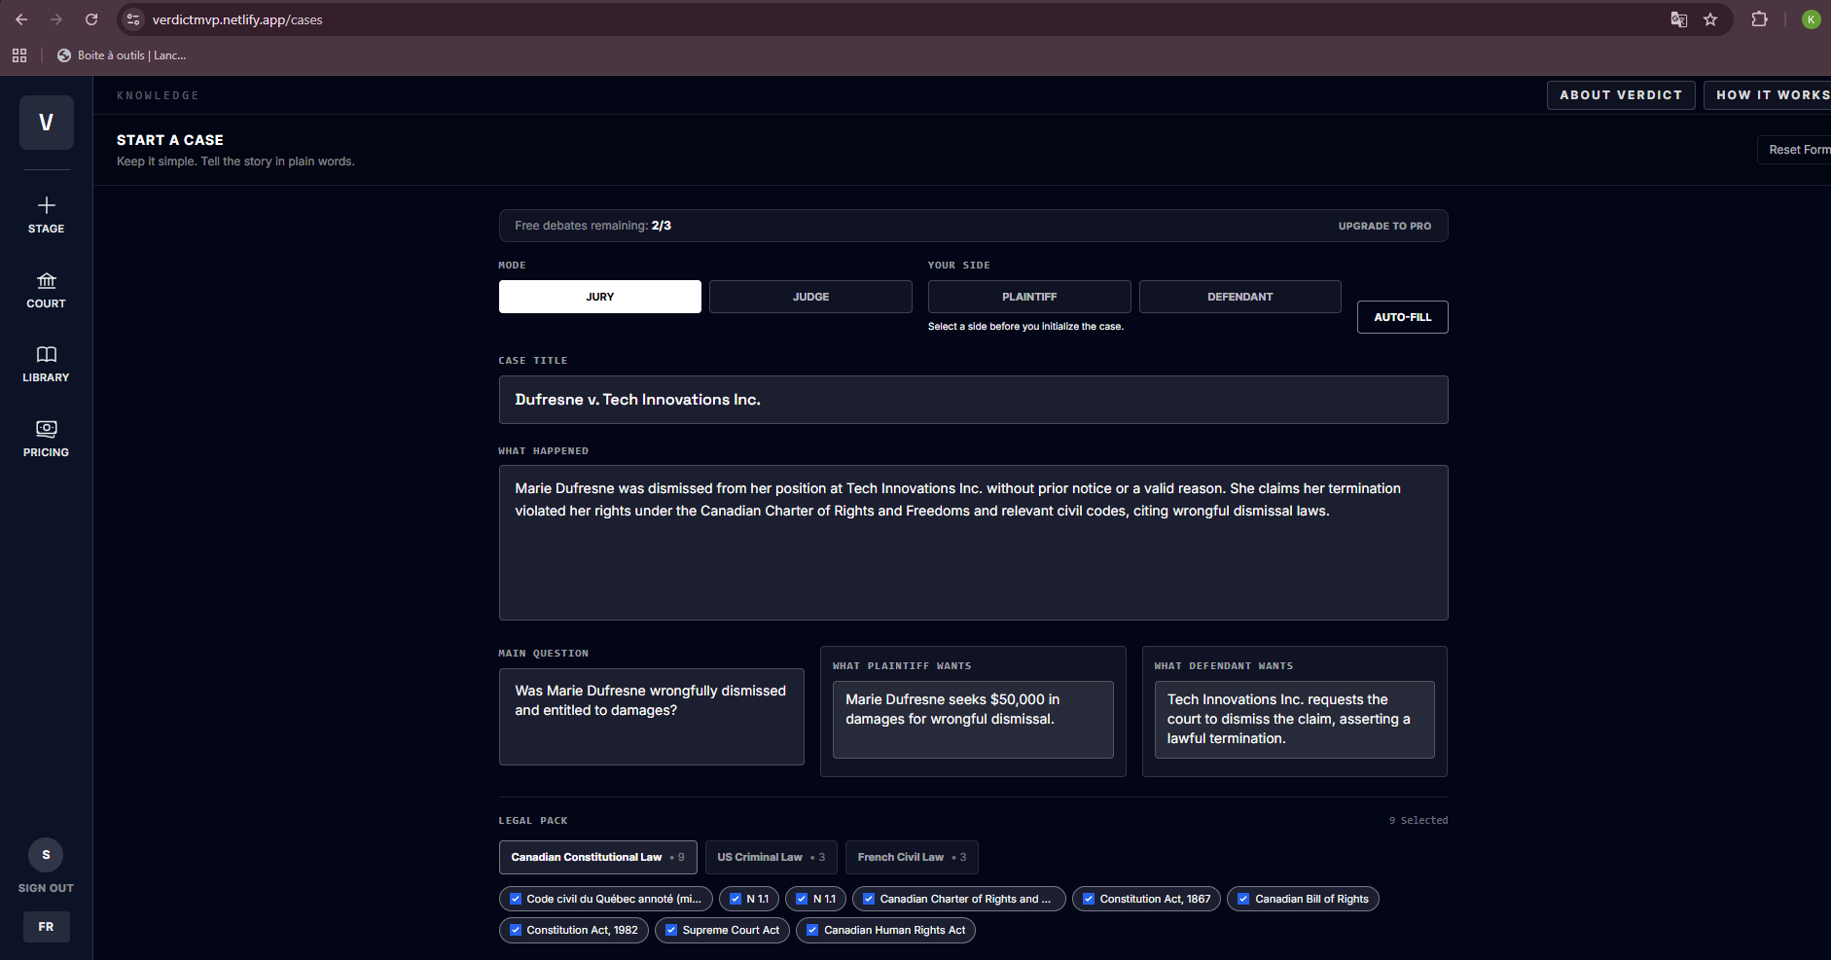Uncheck Supreme Court Act checkbox
1831x960 pixels.
tap(671, 930)
